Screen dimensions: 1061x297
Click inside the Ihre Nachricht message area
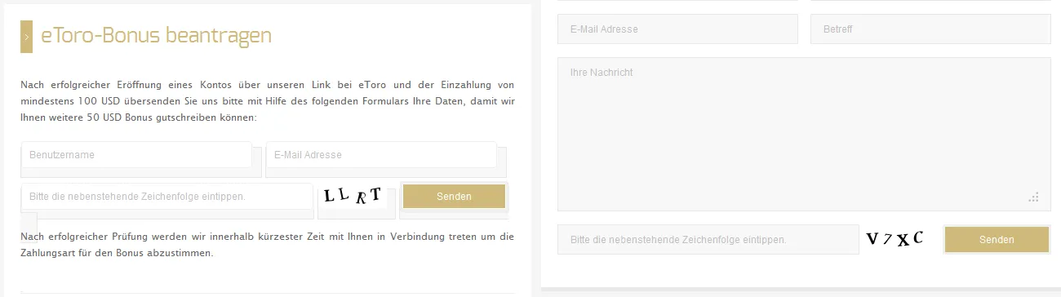(804, 134)
